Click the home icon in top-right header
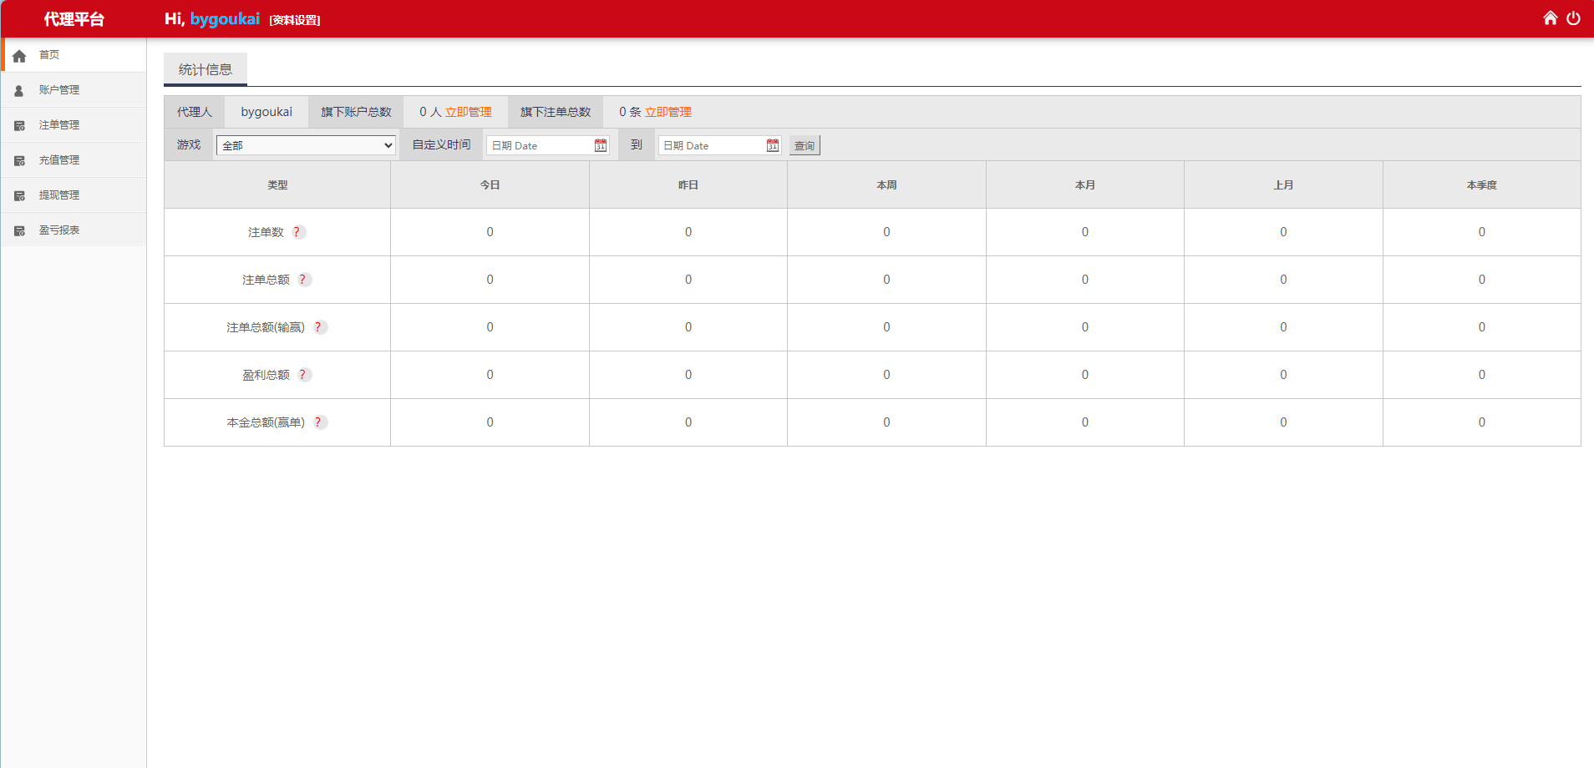Screen dimensions: 1594x768 1550,18
